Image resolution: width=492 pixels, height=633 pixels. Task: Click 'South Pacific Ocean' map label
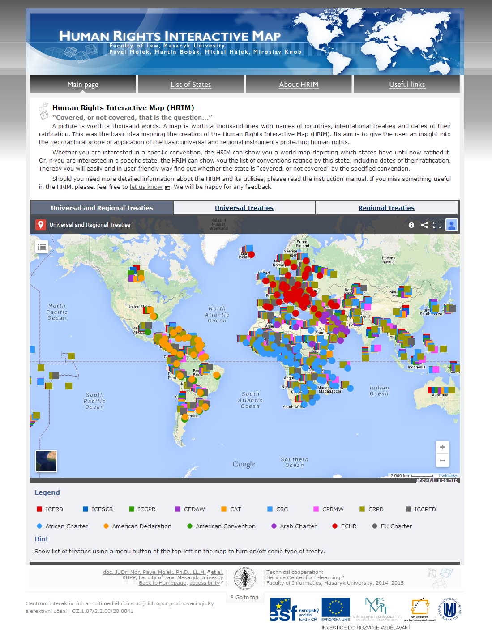point(94,401)
